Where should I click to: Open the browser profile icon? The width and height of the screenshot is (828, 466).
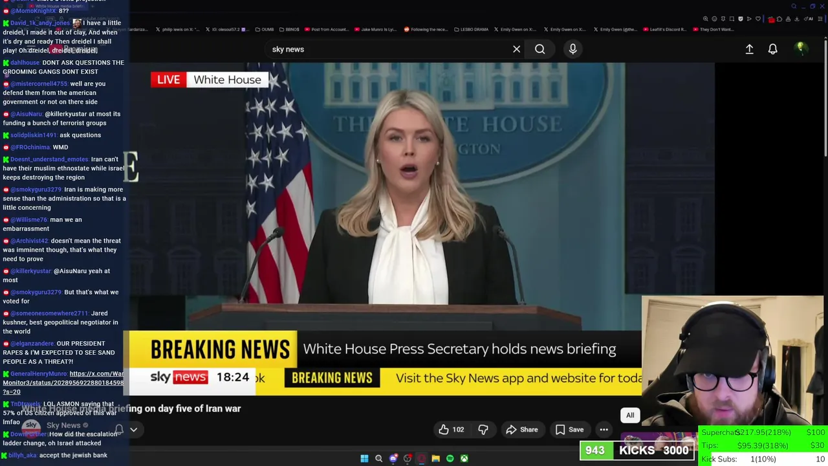[788, 19]
